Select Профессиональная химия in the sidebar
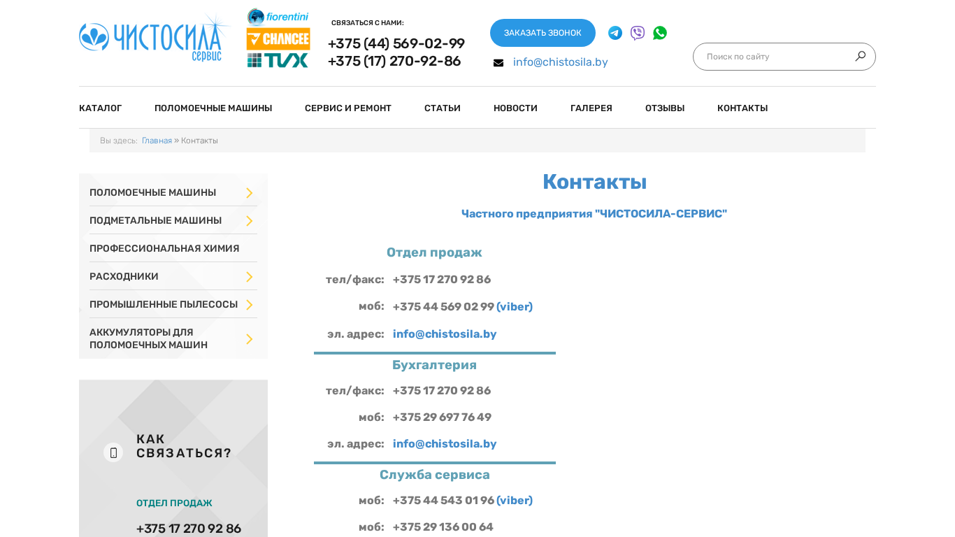The height and width of the screenshot is (537, 955). pyautogui.click(x=164, y=248)
